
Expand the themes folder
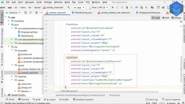pos(15,91)
